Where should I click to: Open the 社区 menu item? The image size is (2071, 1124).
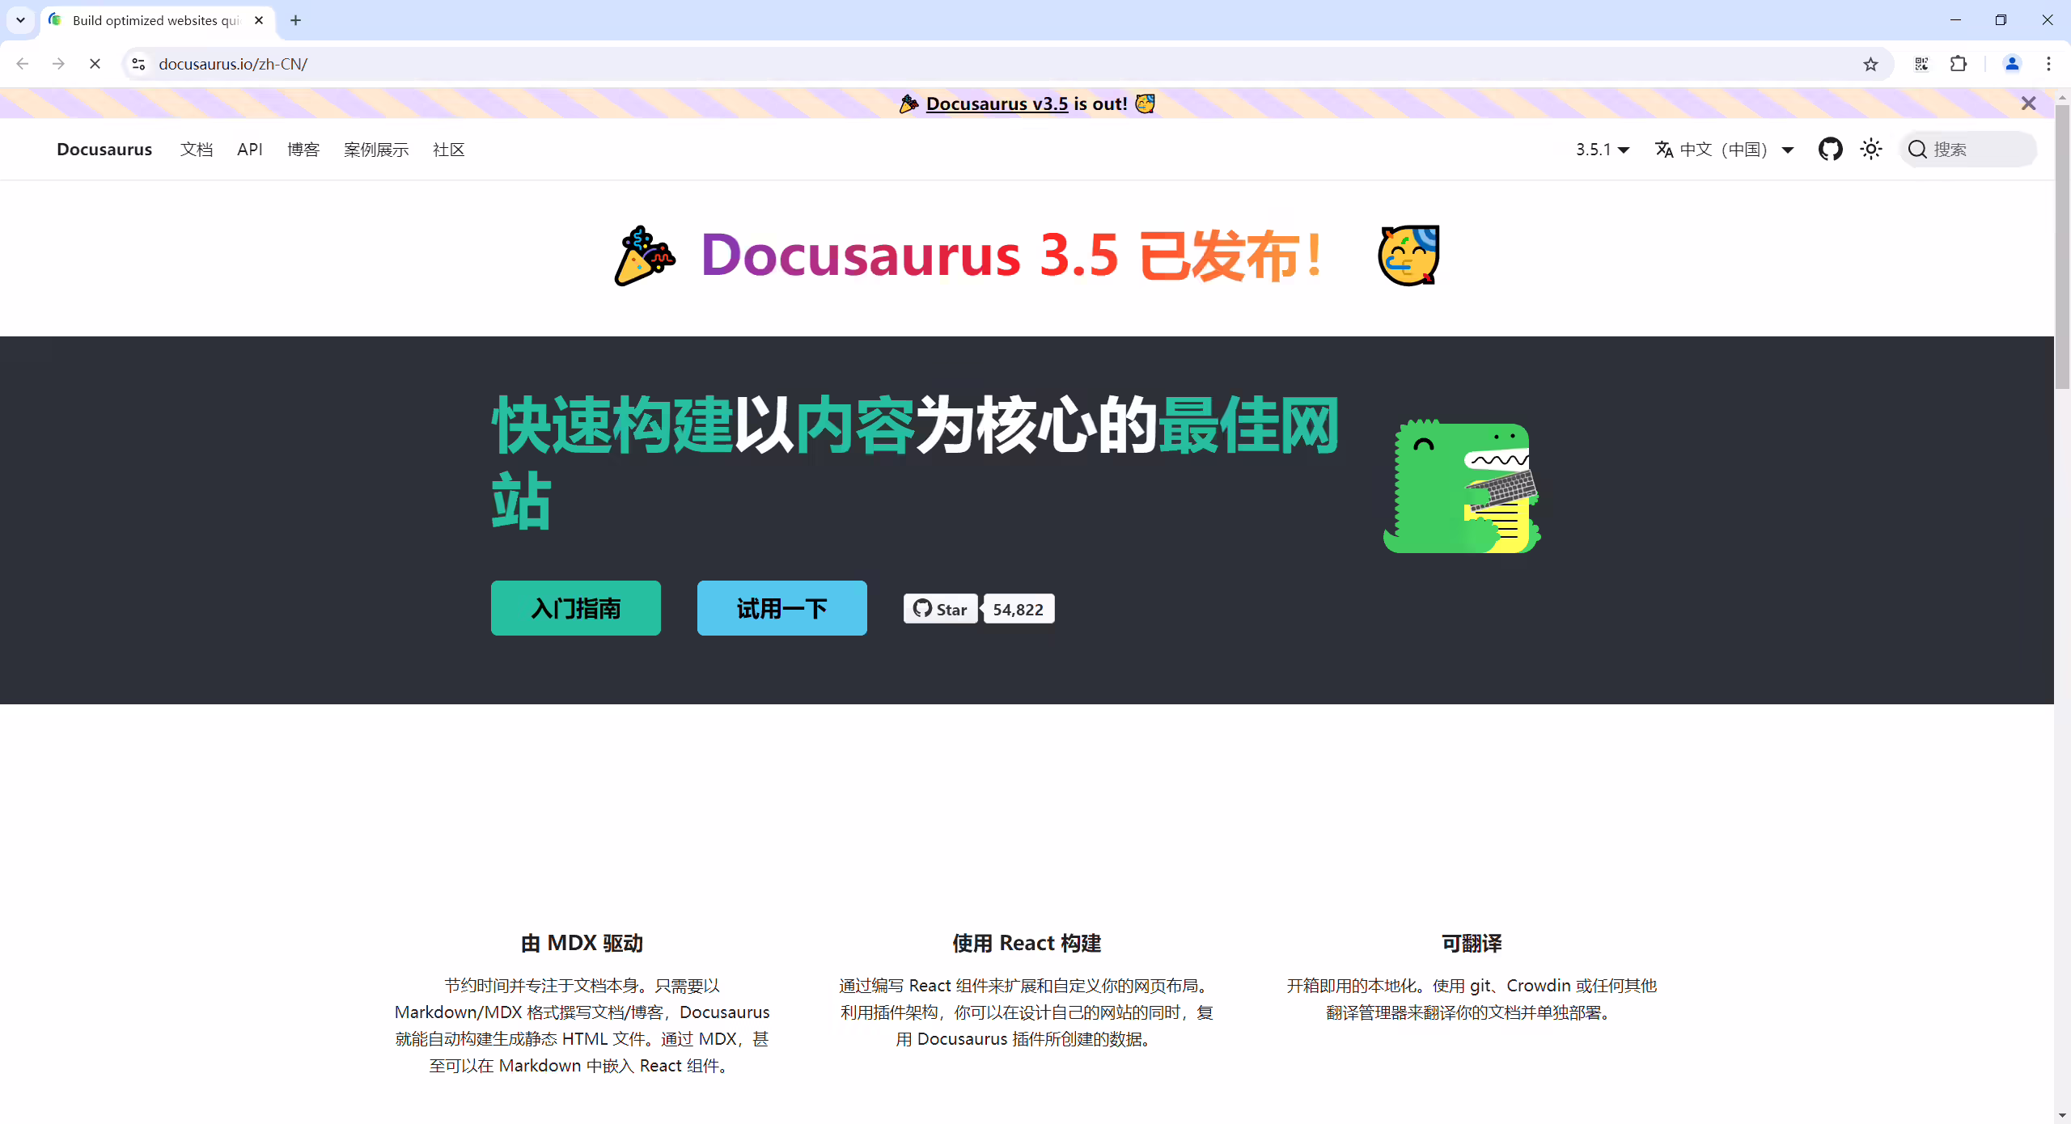tap(449, 150)
